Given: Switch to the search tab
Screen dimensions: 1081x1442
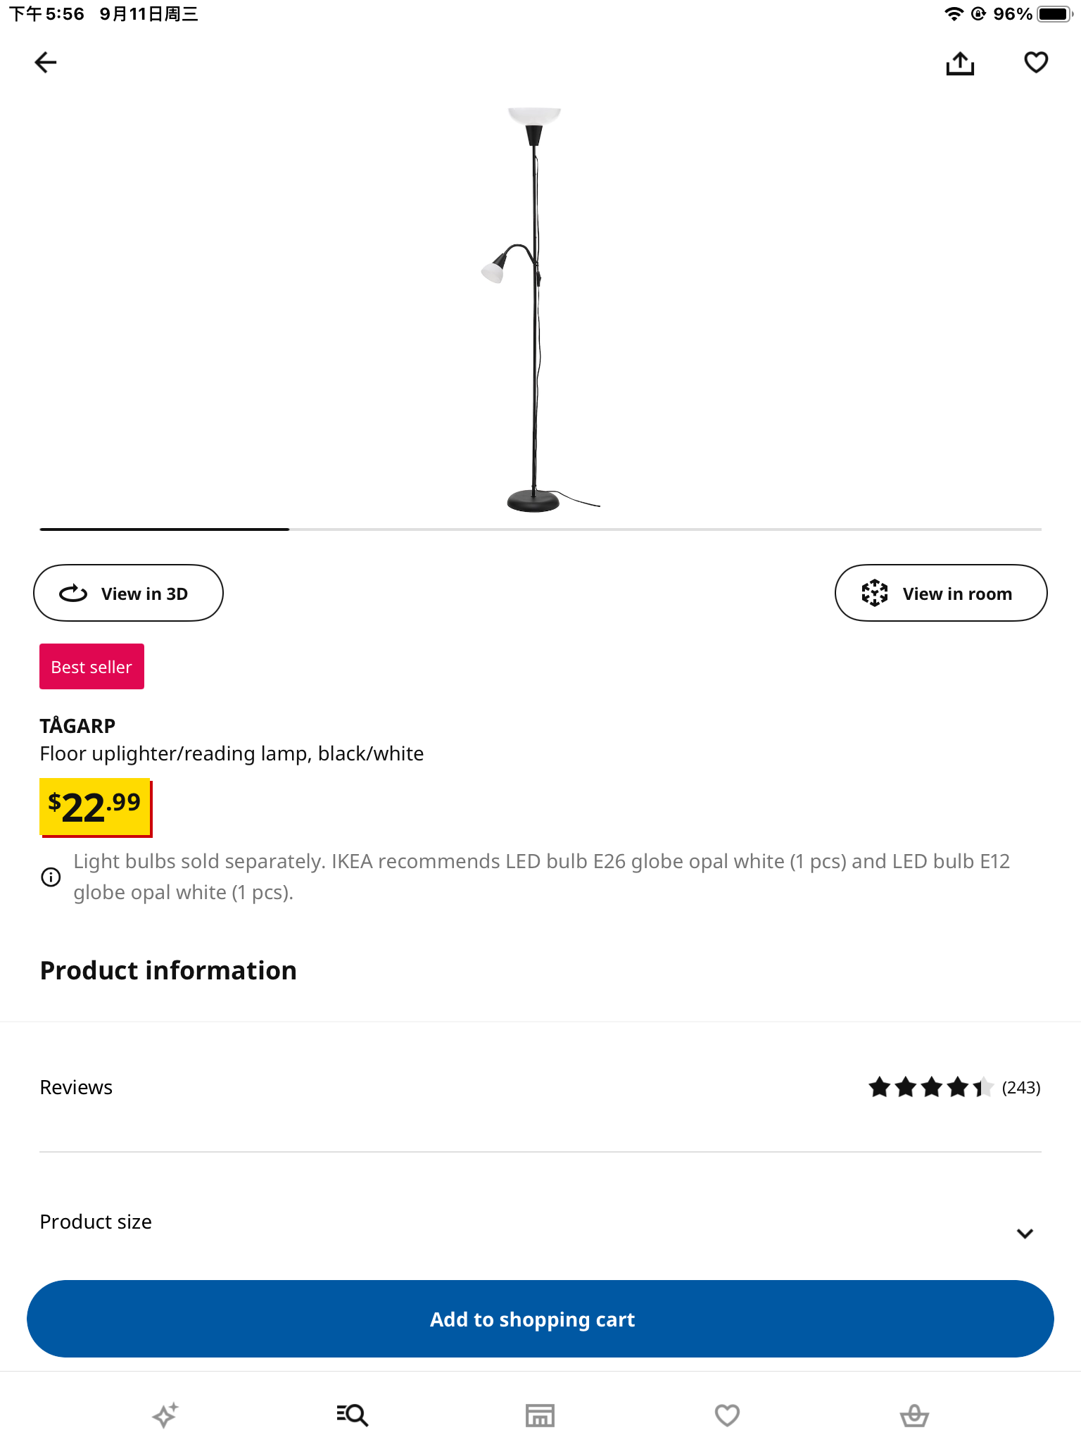Looking at the screenshot, I should coord(352,1415).
